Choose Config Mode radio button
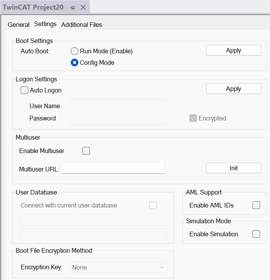The image size is (270, 280). [75, 63]
